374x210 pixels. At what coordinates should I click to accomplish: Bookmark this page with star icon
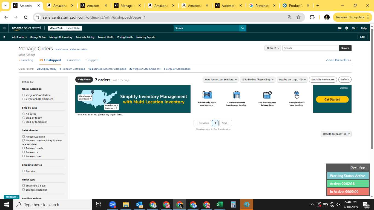298,17
